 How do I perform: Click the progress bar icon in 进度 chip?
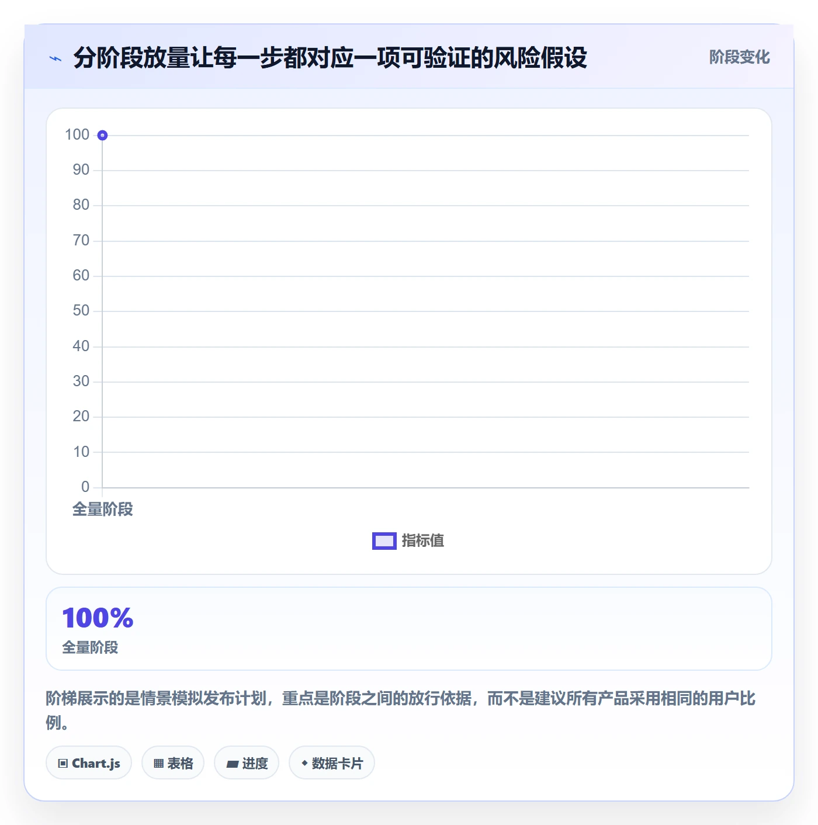point(232,764)
